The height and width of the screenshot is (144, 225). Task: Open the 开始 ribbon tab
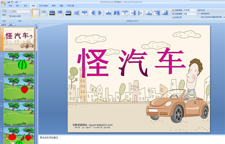(10, 6)
